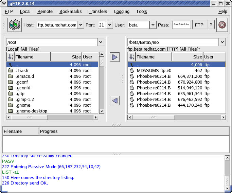The image size is (232, 193).
Task: Select the local parent directory entry
Action: click(52, 65)
